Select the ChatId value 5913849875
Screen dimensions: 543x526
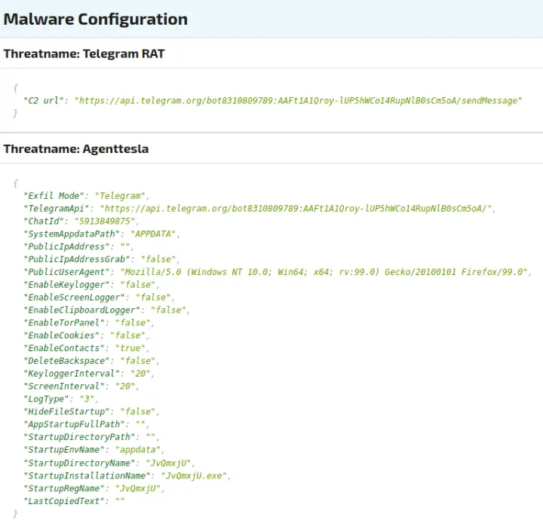click(x=106, y=221)
